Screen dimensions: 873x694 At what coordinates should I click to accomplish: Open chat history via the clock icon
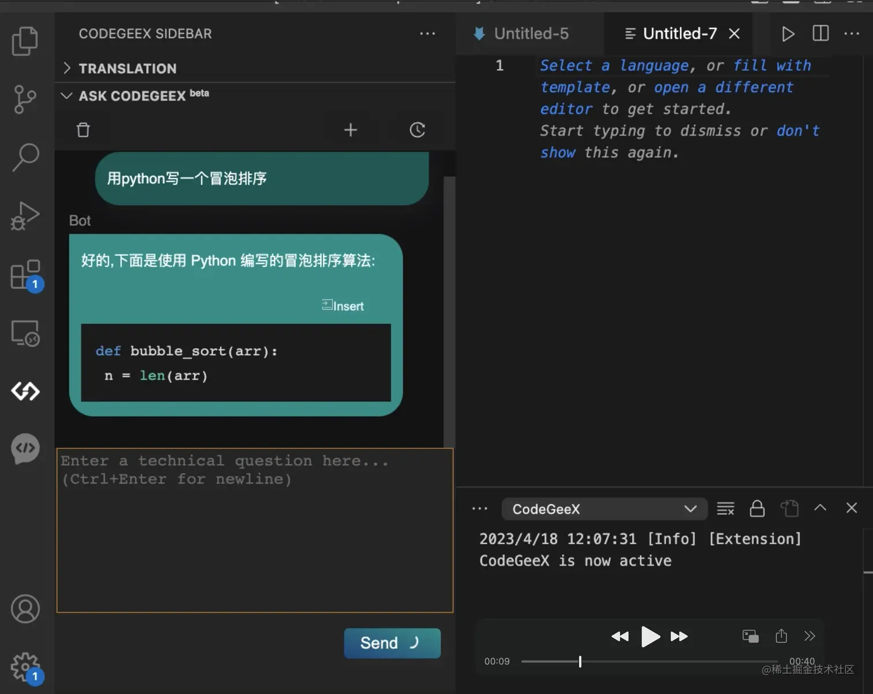pos(417,129)
